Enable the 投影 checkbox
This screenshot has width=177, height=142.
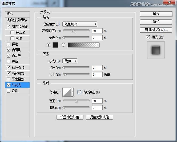pos(9,91)
